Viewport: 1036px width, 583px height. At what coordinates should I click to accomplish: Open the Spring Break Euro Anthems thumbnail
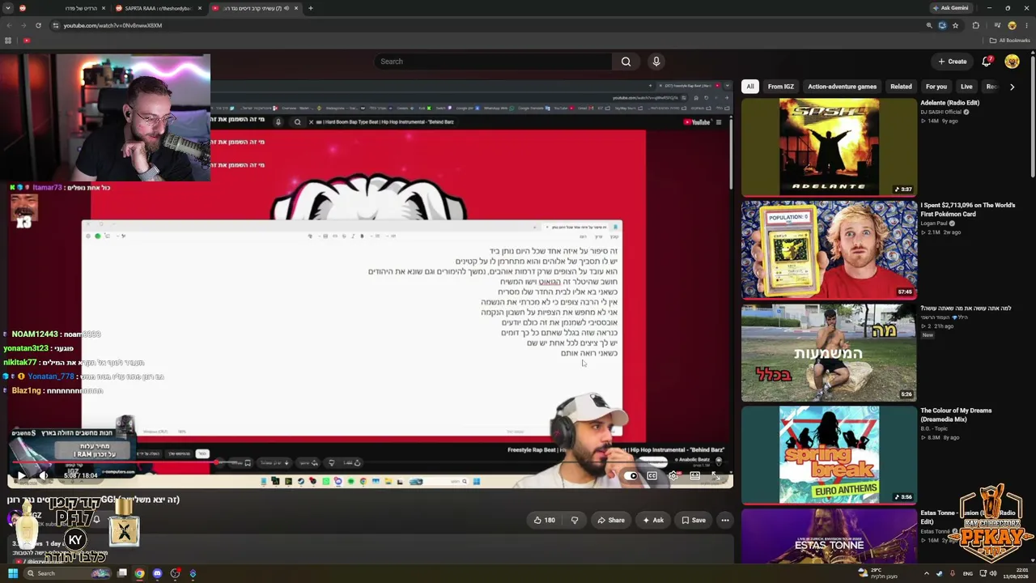(x=829, y=455)
